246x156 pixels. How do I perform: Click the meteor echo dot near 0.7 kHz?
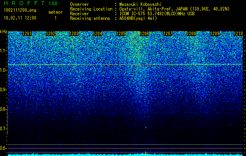[146, 128]
